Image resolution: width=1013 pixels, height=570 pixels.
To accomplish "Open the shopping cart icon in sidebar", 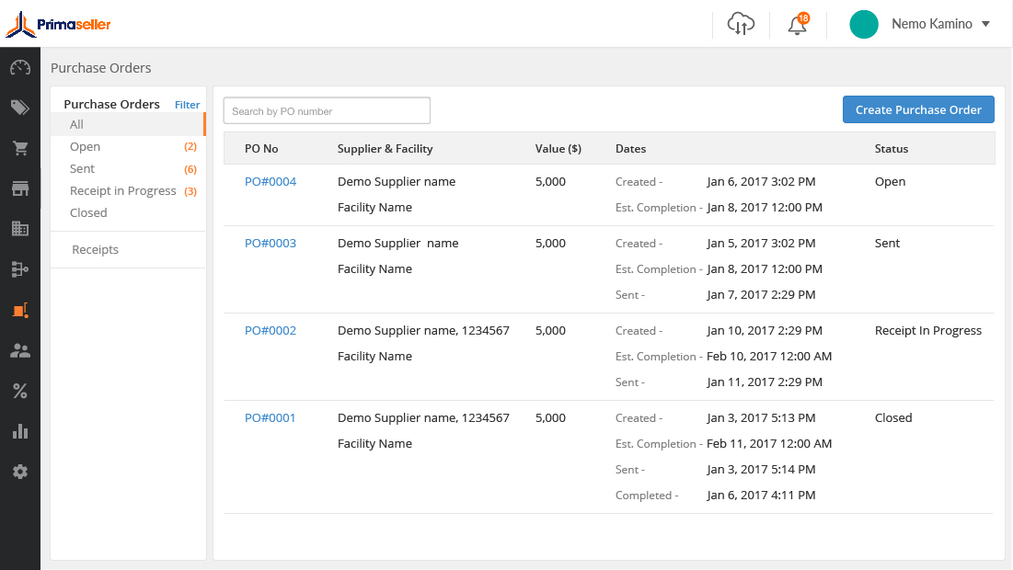I will point(20,148).
